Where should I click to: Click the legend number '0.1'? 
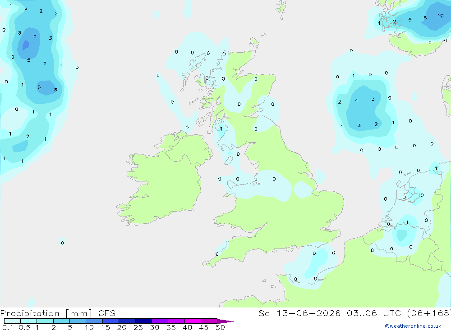click(8, 327)
